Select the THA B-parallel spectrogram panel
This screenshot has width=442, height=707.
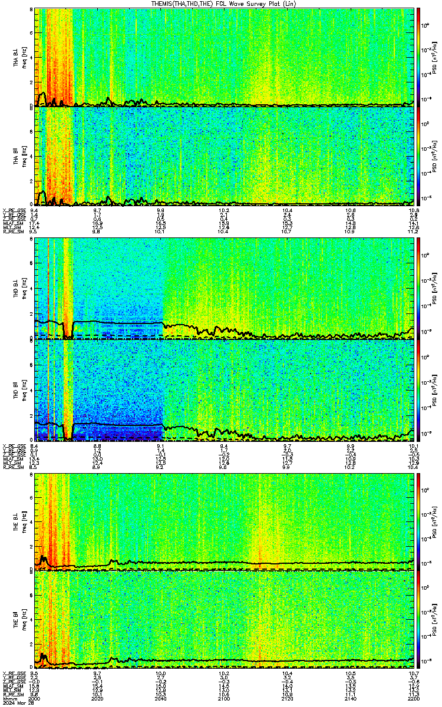224,156
